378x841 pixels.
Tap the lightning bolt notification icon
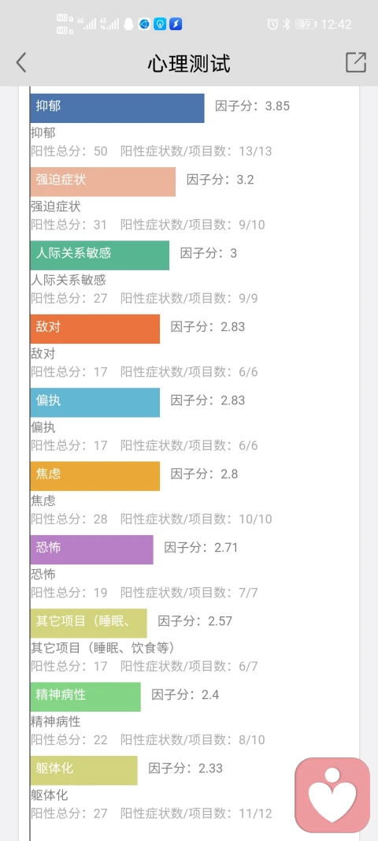click(176, 24)
